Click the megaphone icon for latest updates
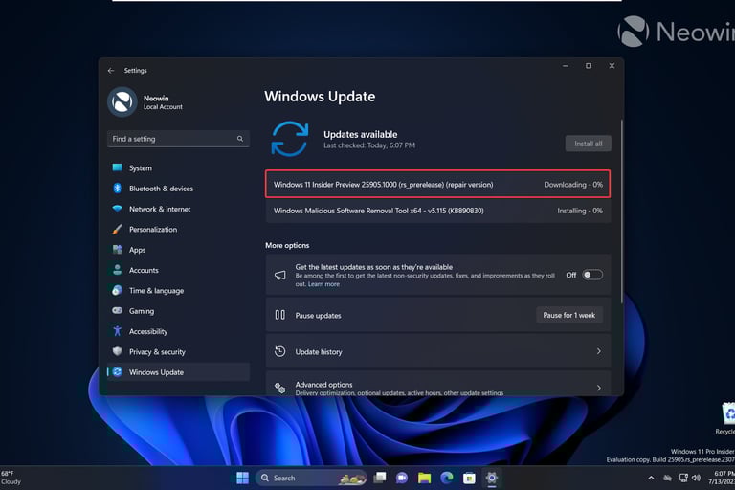 (x=279, y=275)
